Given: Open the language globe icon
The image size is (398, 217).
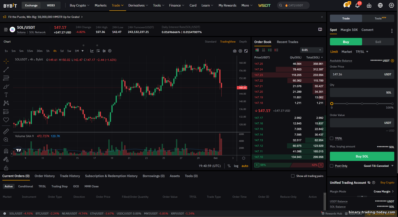Looking at the screenshot, I should click(x=380, y=5).
